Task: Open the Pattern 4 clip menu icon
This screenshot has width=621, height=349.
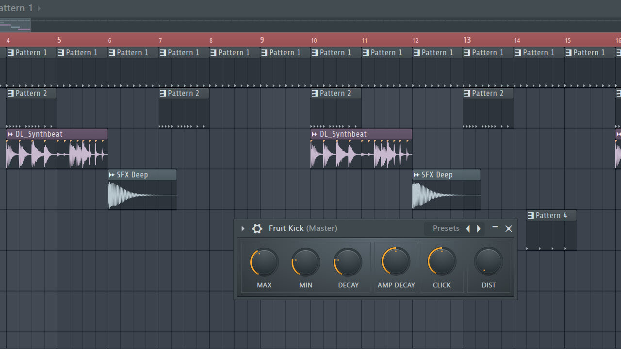Action: (x=530, y=216)
